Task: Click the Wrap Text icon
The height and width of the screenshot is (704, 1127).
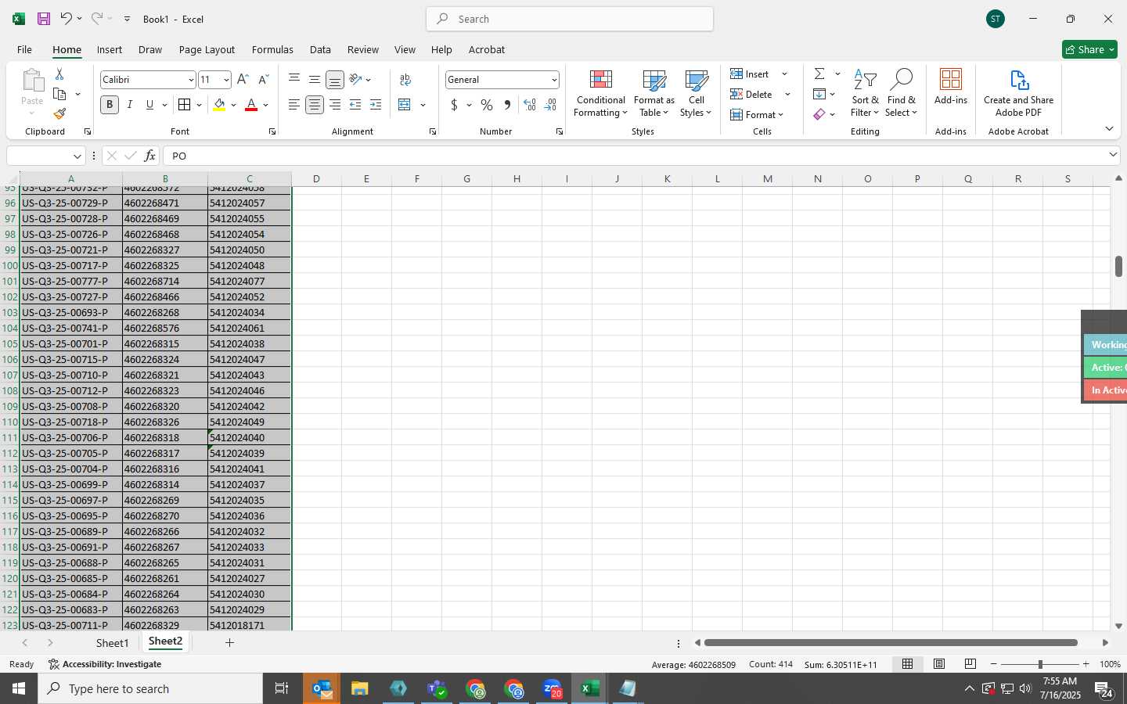Action: point(405,80)
